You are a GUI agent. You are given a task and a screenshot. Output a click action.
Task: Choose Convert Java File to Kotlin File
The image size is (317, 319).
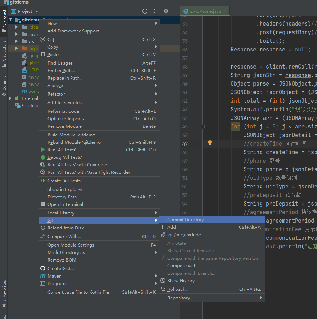pos(99,292)
